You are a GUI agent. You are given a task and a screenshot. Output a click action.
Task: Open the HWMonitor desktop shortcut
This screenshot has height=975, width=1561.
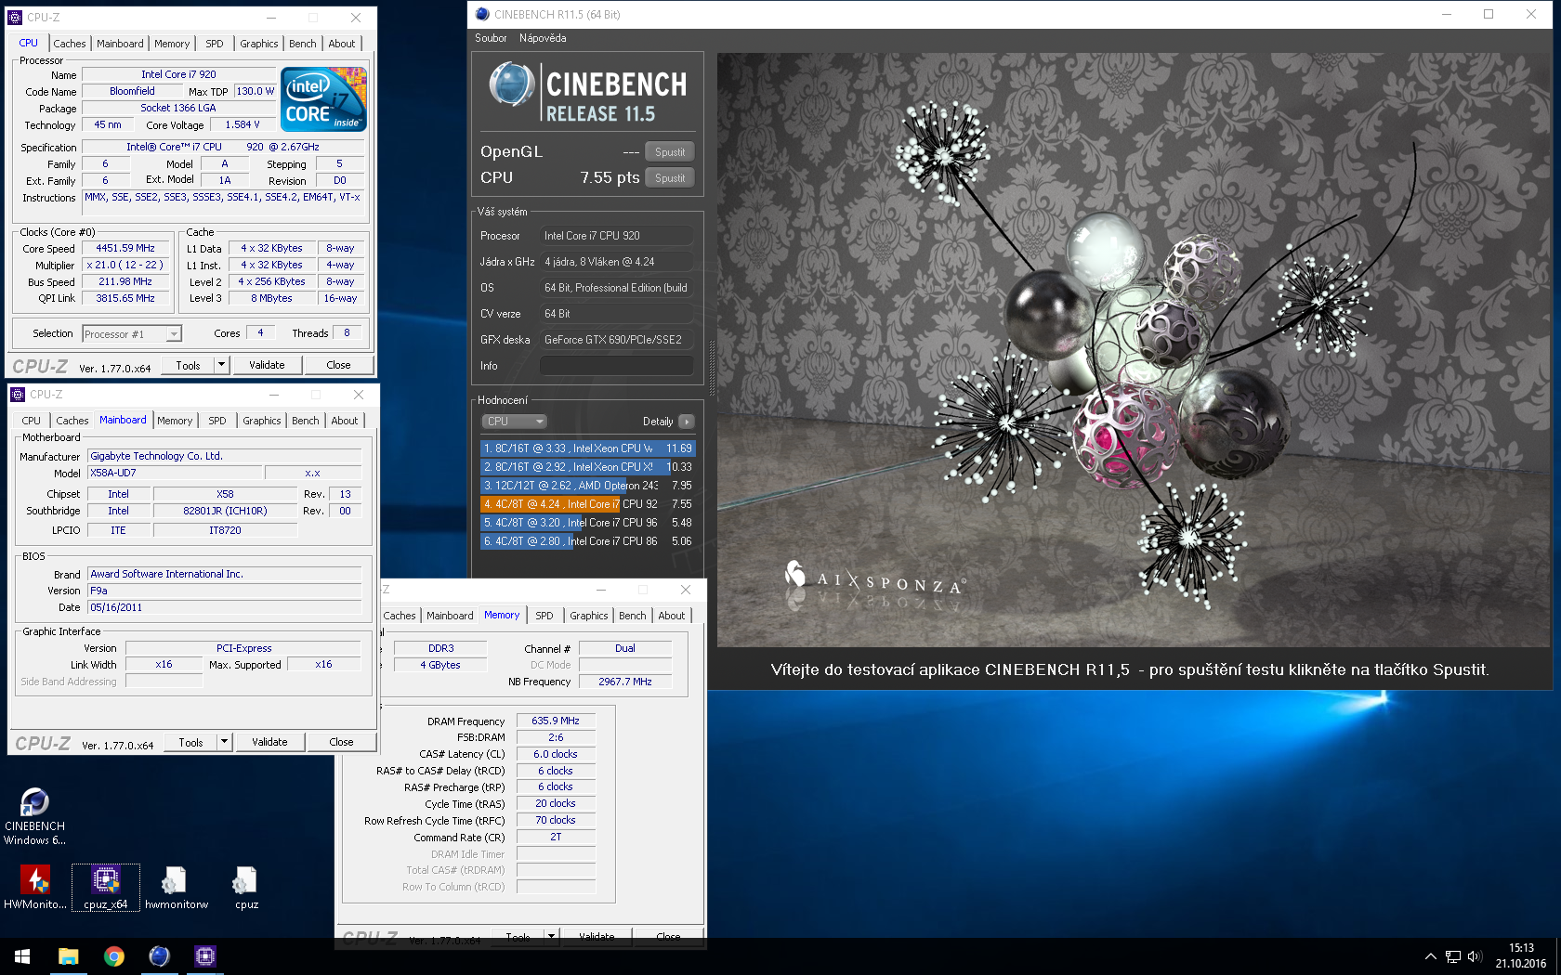(35, 887)
